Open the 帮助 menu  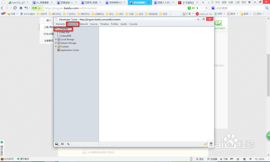(x=244, y=2)
